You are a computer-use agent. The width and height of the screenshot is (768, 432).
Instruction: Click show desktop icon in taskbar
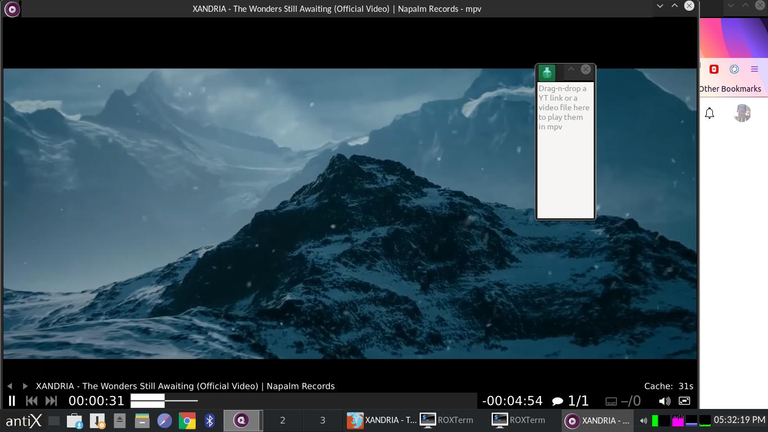(x=54, y=420)
